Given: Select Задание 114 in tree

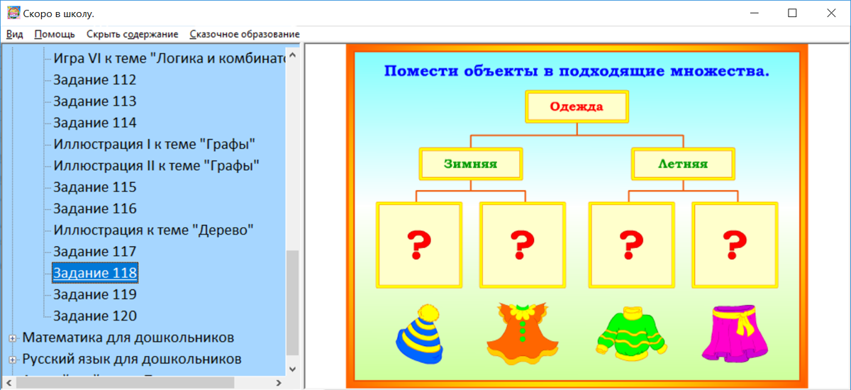Looking at the screenshot, I should tap(95, 123).
